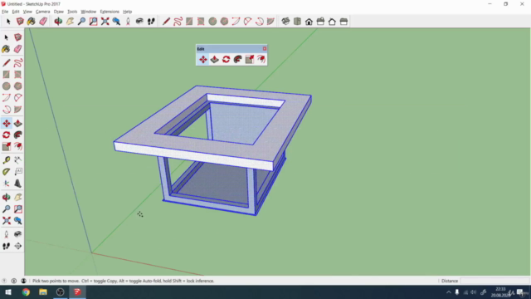
Task: Close the floating Edit toolbar
Action: pyautogui.click(x=265, y=48)
